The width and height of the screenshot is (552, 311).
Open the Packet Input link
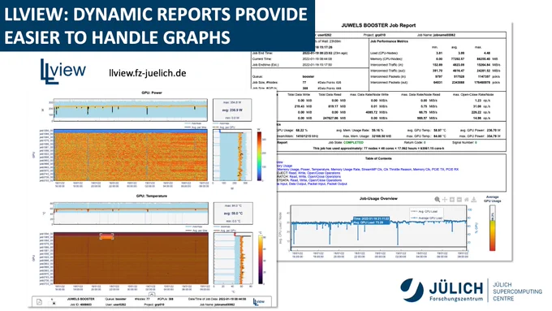click(317, 184)
